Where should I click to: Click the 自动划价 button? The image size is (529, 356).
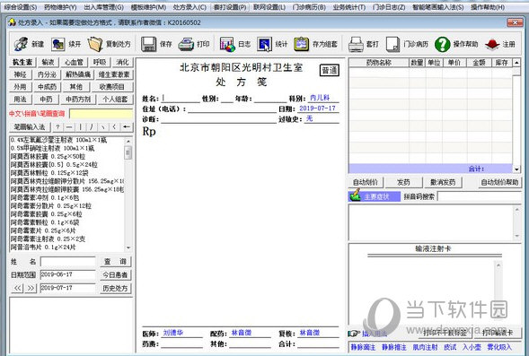(366, 182)
